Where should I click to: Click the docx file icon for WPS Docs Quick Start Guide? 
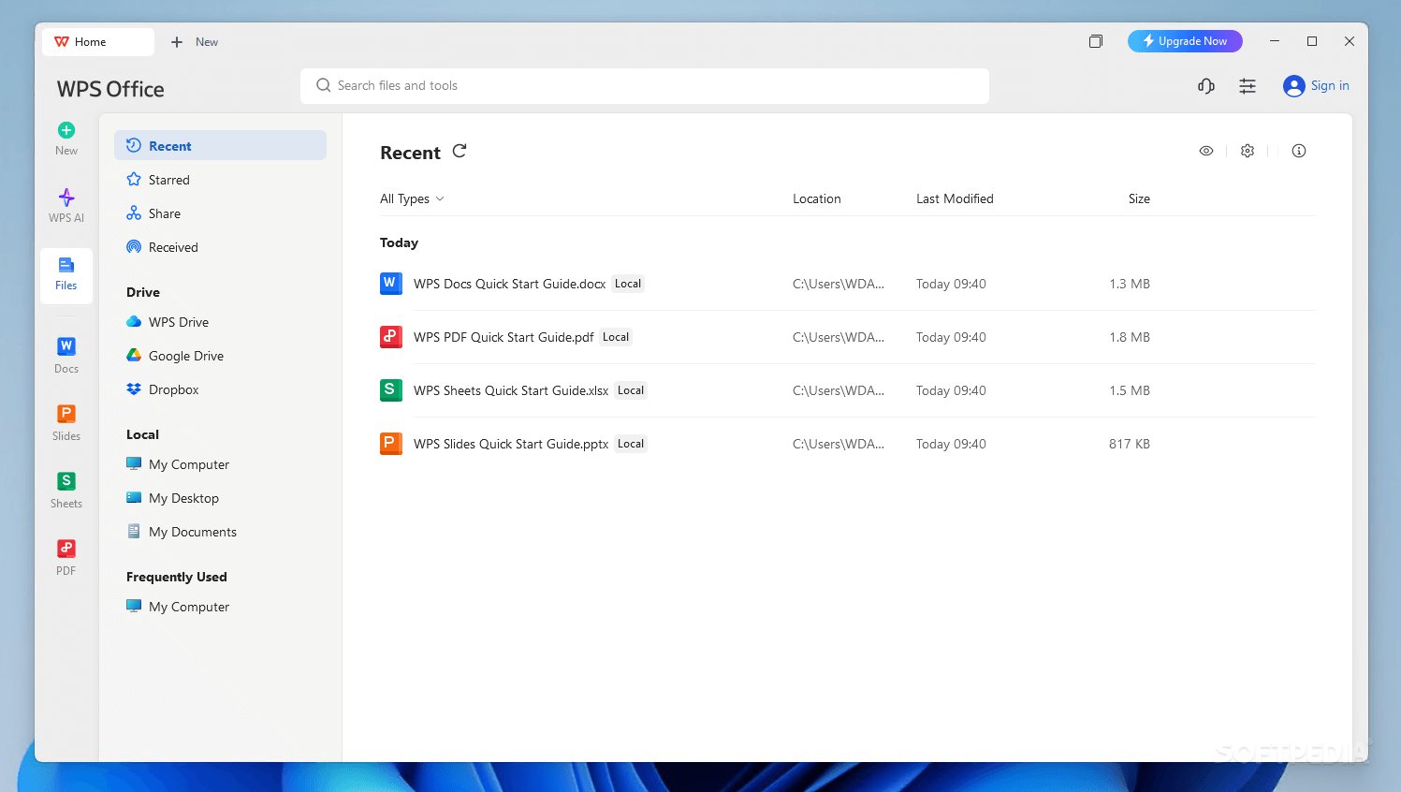tap(390, 284)
